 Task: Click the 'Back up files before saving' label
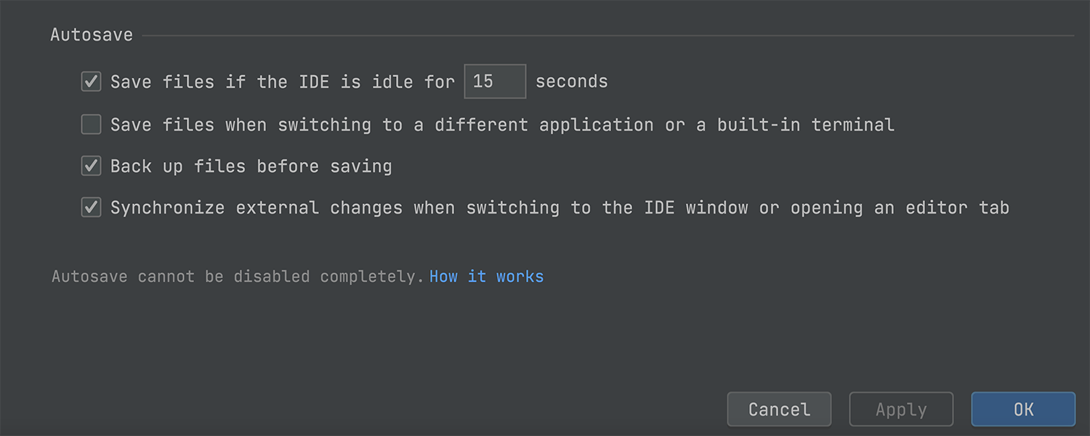[x=251, y=166]
